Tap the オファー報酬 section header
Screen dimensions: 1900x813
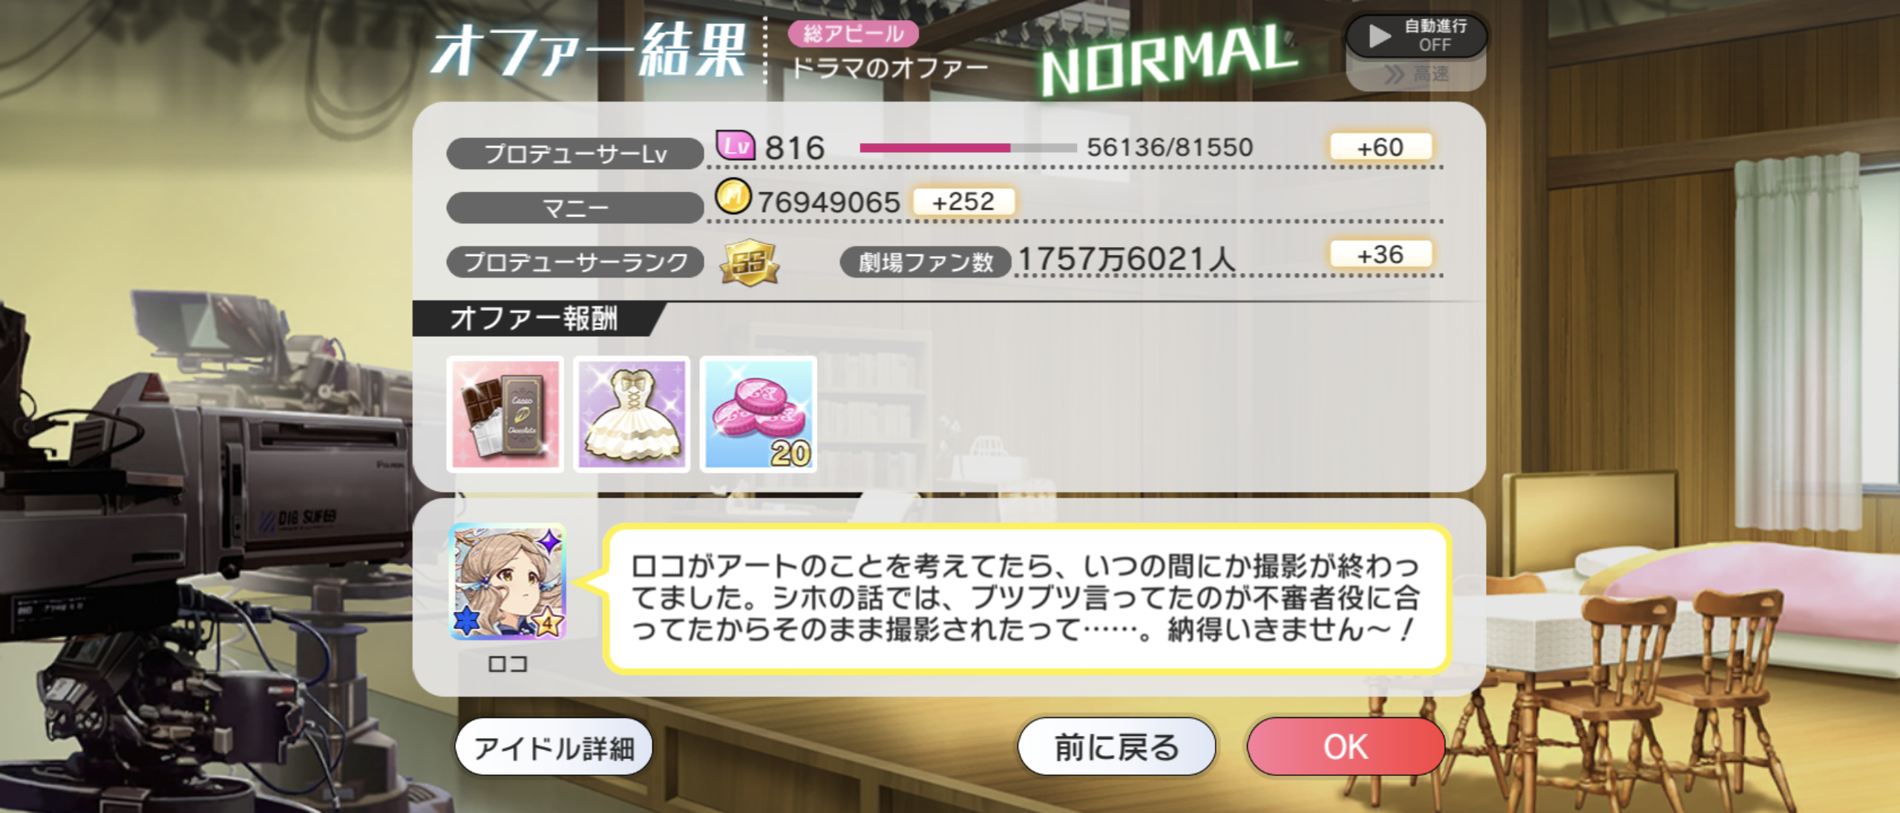coord(534,319)
